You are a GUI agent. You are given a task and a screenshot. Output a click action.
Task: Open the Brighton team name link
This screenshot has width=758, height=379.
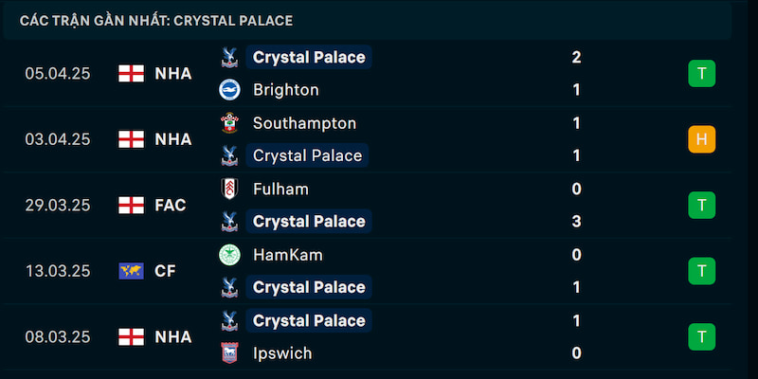tap(286, 90)
